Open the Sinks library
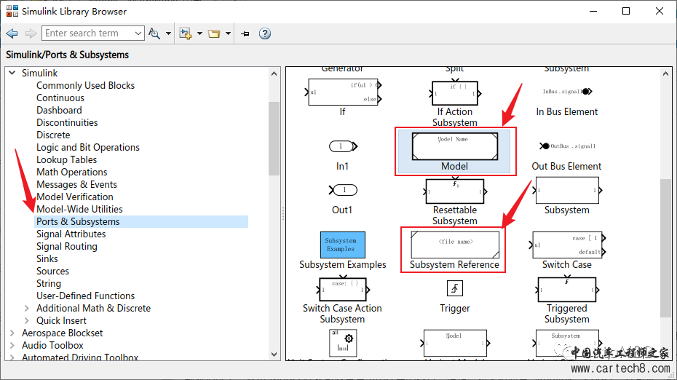This screenshot has width=677, height=380. click(x=47, y=259)
